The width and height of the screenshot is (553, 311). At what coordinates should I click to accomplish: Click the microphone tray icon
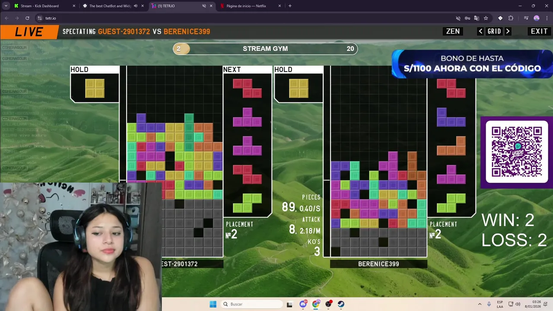(x=489, y=304)
